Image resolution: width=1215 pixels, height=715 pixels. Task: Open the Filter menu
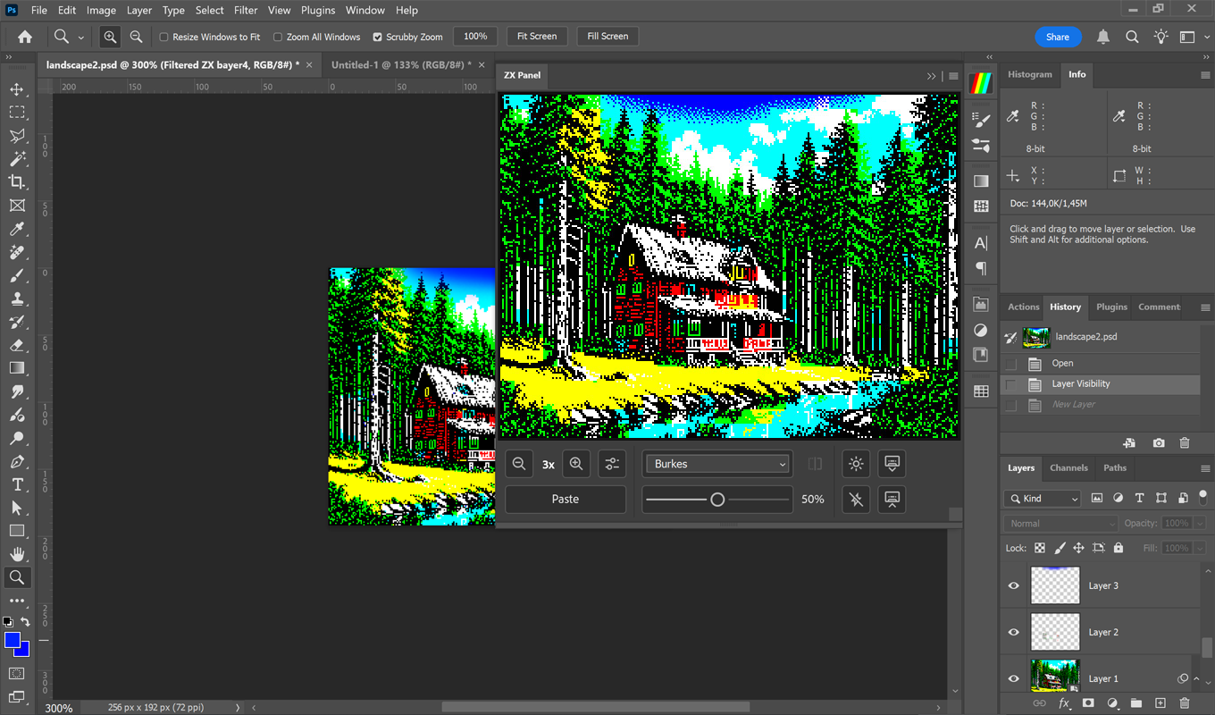pos(246,10)
